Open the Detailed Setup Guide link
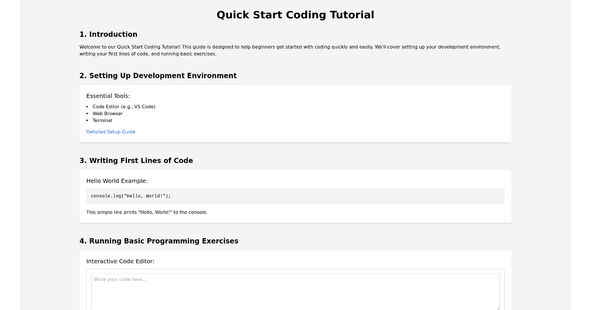The height and width of the screenshot is (310, 591). [111, 132]
